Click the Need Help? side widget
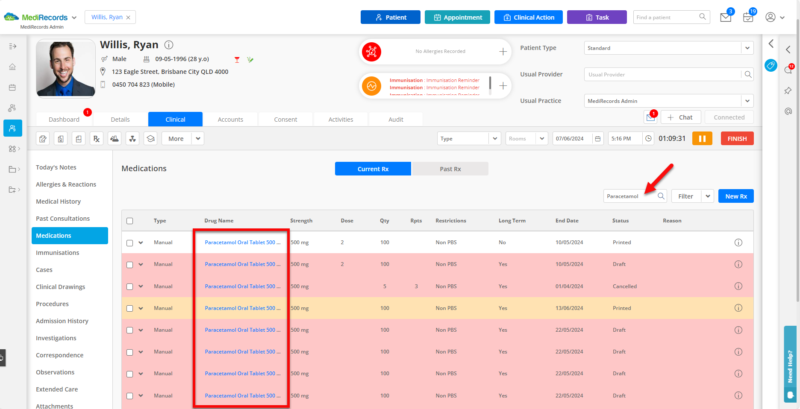Screen dimensions: 800x409 (790, 364)
